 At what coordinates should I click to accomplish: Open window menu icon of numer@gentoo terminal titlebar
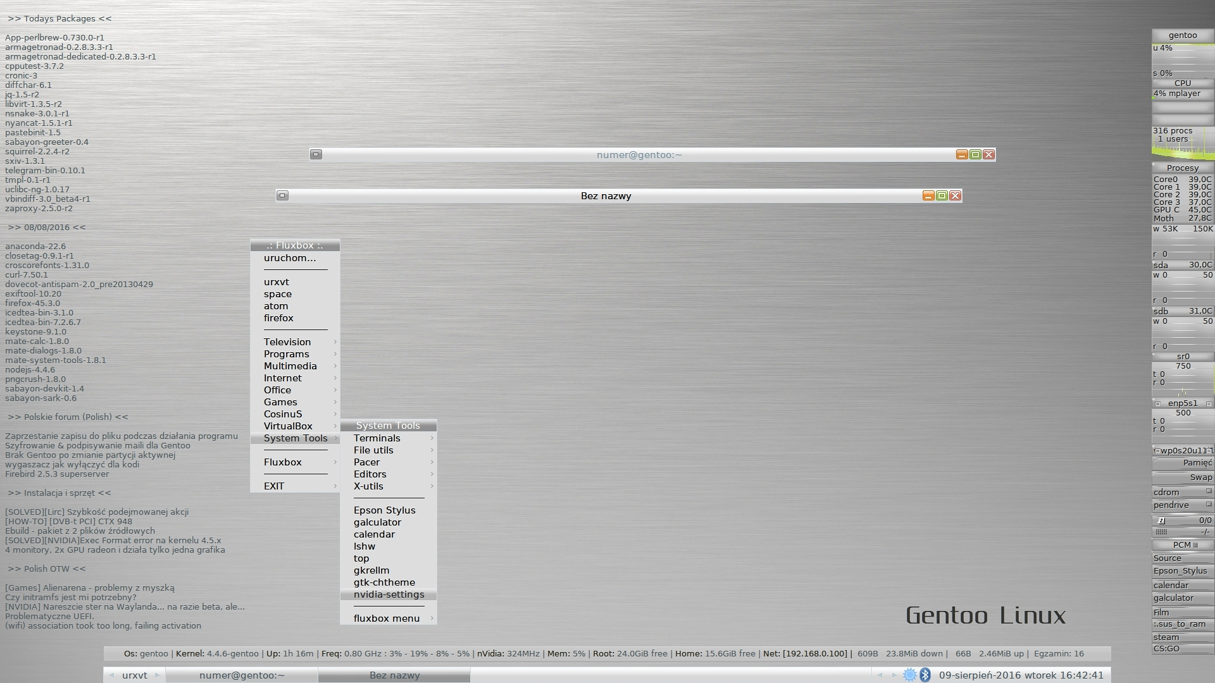(x=316, y=154)
